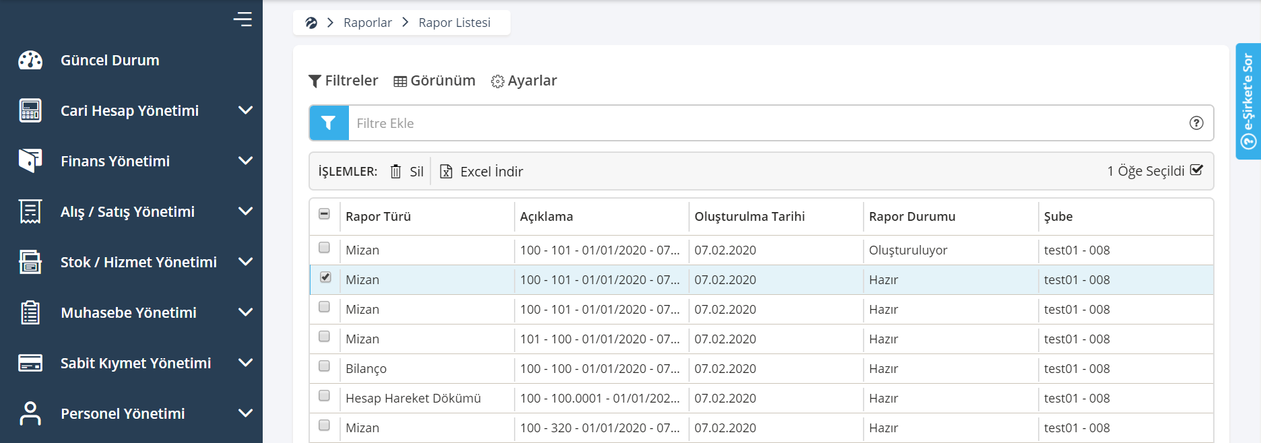Screen dimensions: 1261x443
Task: Click the Bilanço report type cell
Action: pos(366,369)
